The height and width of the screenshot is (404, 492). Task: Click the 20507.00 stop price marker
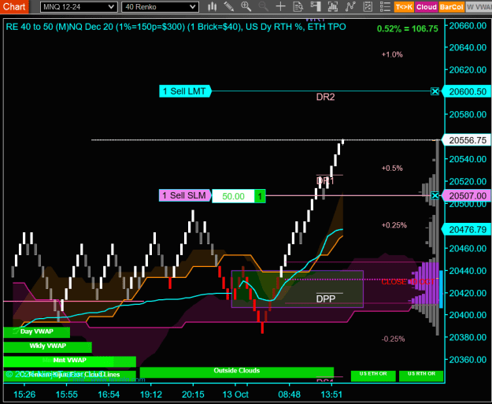(467, 196)
